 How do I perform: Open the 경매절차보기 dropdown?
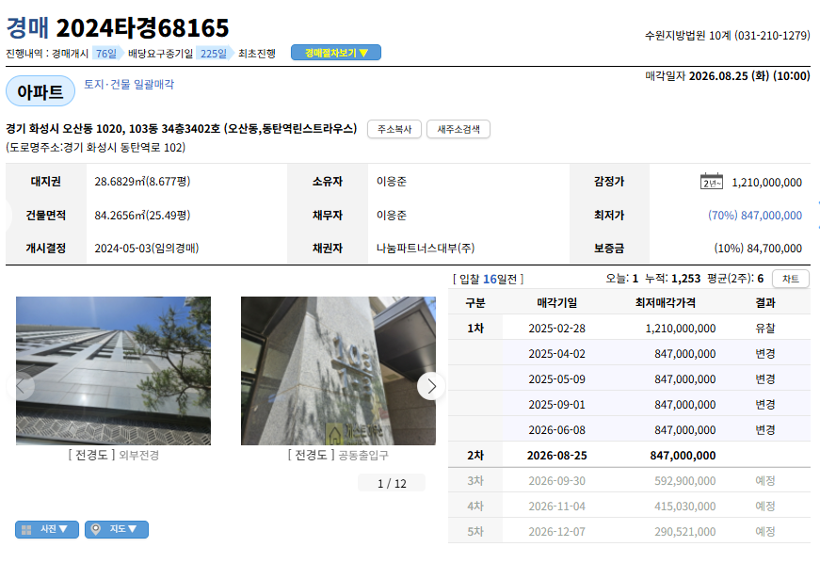[x=336, y=53]
